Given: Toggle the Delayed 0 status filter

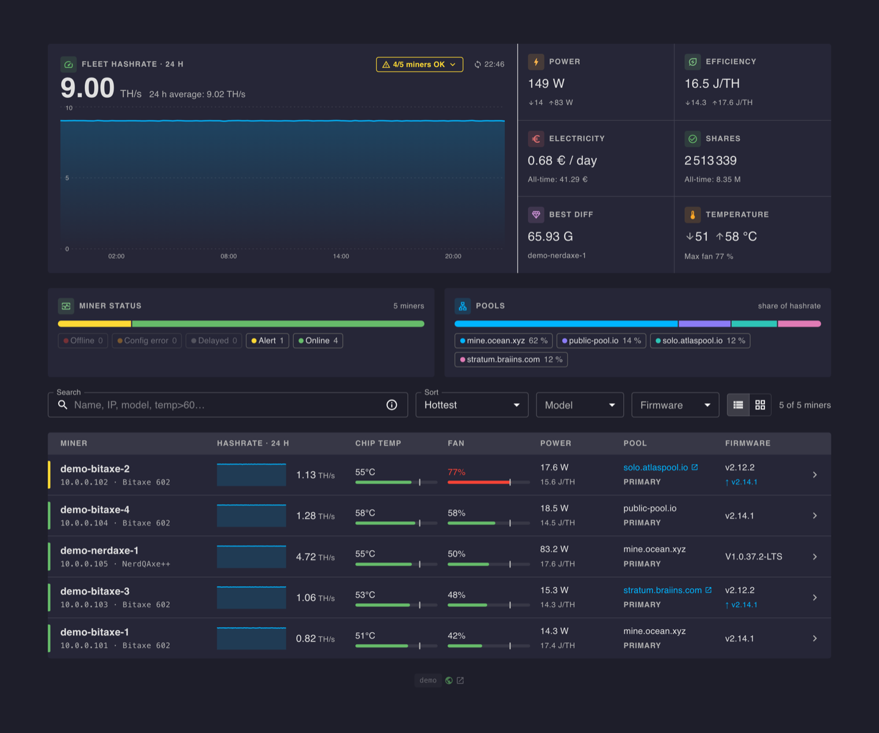Looking at the screenshot, I should pyautogui.click(x=214, y=341).
